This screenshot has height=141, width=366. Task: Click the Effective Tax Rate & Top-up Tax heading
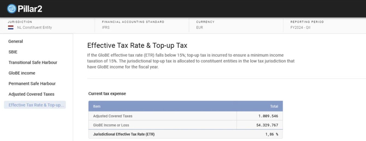pyautogui.click(x=137, y=45)
